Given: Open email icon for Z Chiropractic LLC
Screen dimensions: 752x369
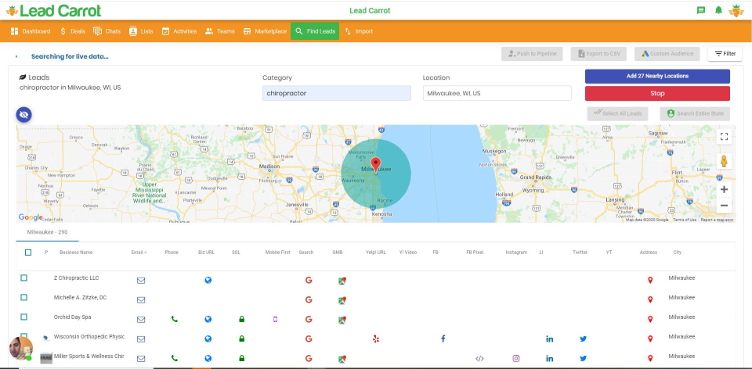Looking at the screenshot, I should click(x=141, y=281).
